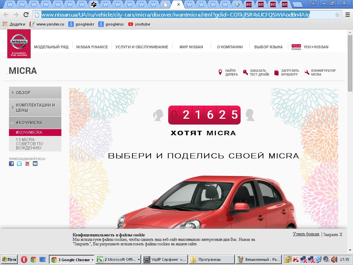Open the Facebook social icon
Viewport: 353px width, 265px height.
pyautogui.click(x=11, y=164)
